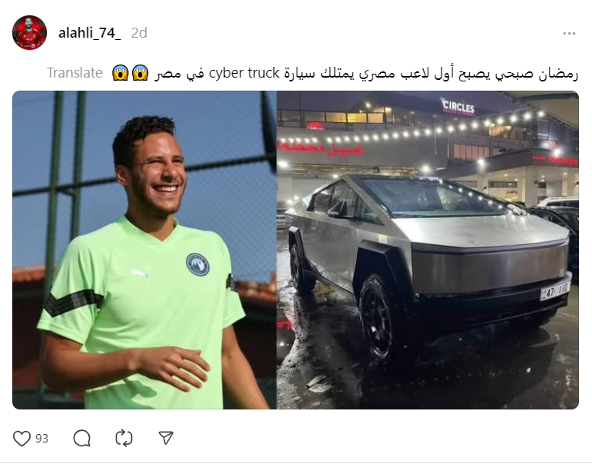Share the post with the paper plane icon
Image resolution: width=592 pixels, height=464 pixels.
[x=166, y=438]
